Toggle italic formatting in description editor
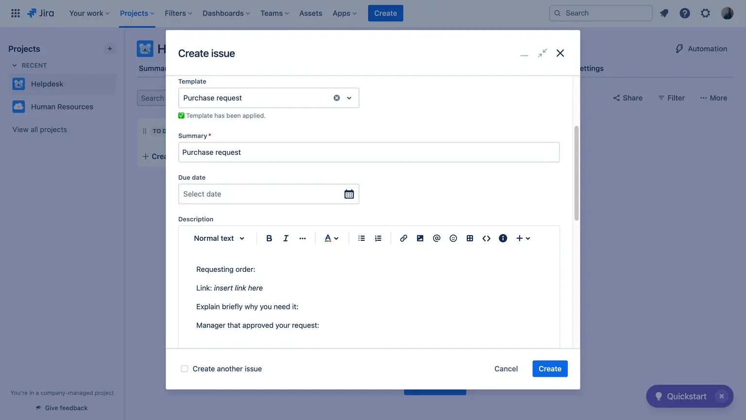 pyautogui.click(x=286, y=238)
